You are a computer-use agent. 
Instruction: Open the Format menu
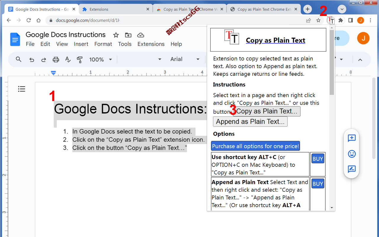coord(103,44)
